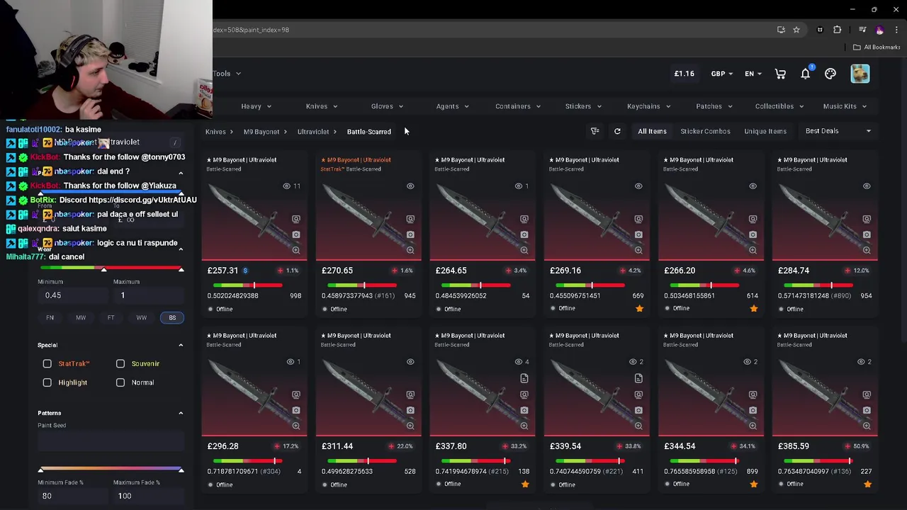Expand the Stickers category menu
This screenshot has width=907, height=510.
point(583,106)
